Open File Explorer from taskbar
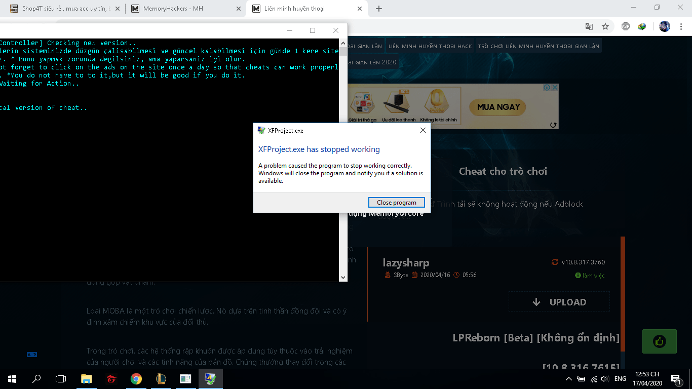The width and height of the screenshot is (692, 389). pyautogui.click(x=87, y=379)
